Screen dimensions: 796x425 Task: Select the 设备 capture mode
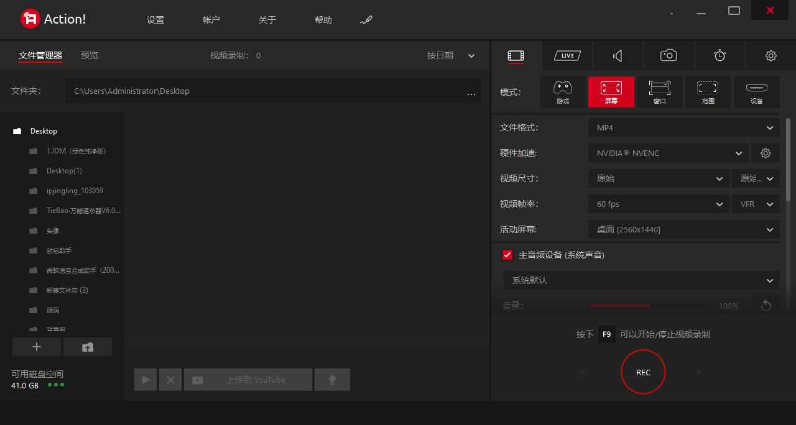click(756, 91)
